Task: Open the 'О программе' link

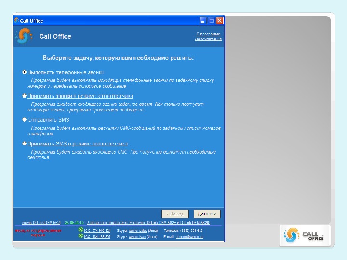Action: (208, 34)
